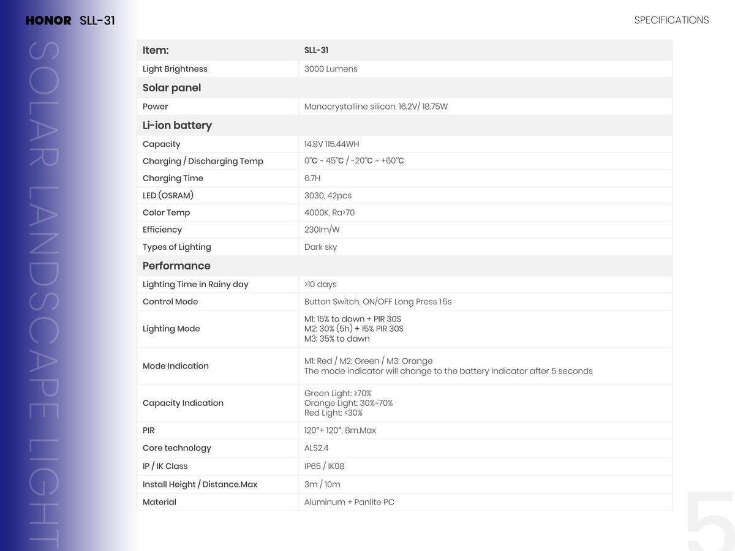This screenshot has width=735, height=551.
Task: Click the ">10 days" value
Action: click(320, 285)
